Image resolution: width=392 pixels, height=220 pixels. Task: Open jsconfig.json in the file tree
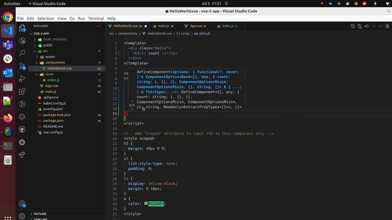pos(66,109)
